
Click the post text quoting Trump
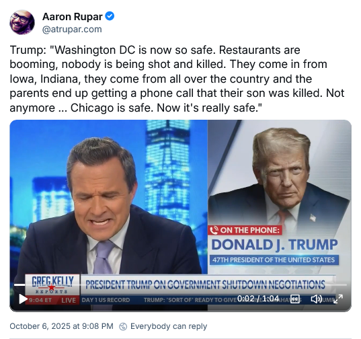coord(177,79)
